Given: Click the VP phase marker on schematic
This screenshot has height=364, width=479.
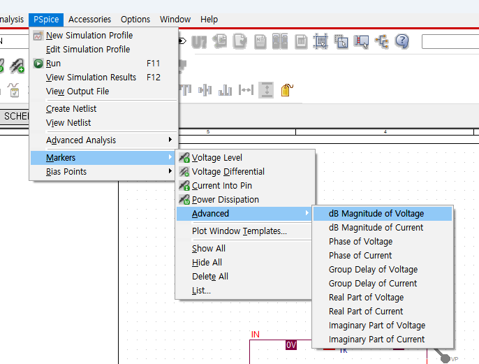Looking at the screenshot, I should pos(447,358).
